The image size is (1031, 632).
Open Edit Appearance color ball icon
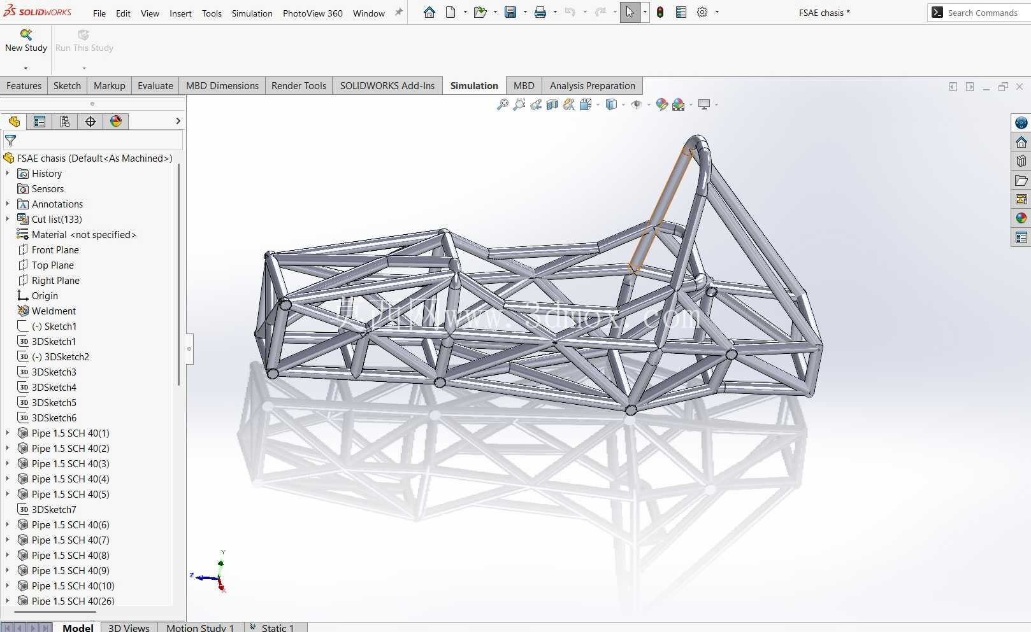[x=662, y=104]
